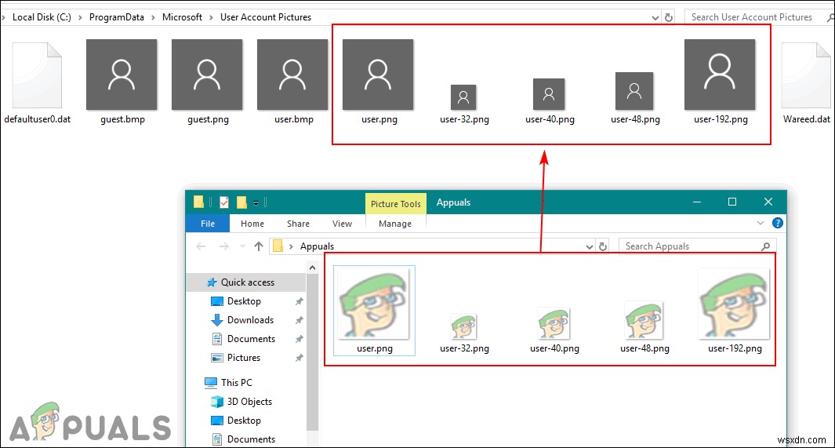Click Microsoft breadcrumb in address bar
835x448 pixels.
(x=182, y=17)
